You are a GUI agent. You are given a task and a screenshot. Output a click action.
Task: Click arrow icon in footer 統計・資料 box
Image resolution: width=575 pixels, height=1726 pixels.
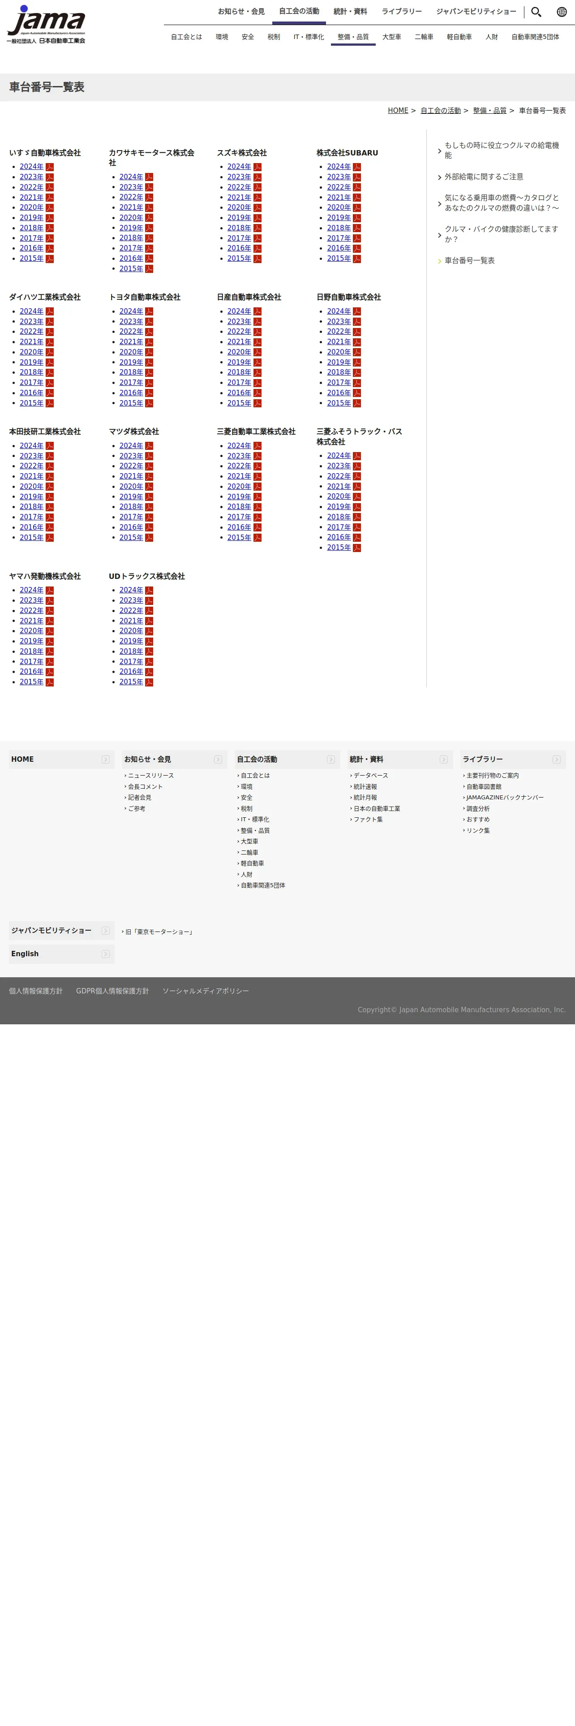click(444, 759)
